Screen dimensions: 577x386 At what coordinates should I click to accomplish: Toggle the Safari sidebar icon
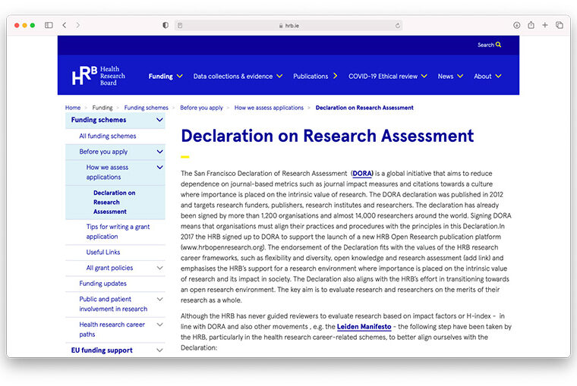49,25
